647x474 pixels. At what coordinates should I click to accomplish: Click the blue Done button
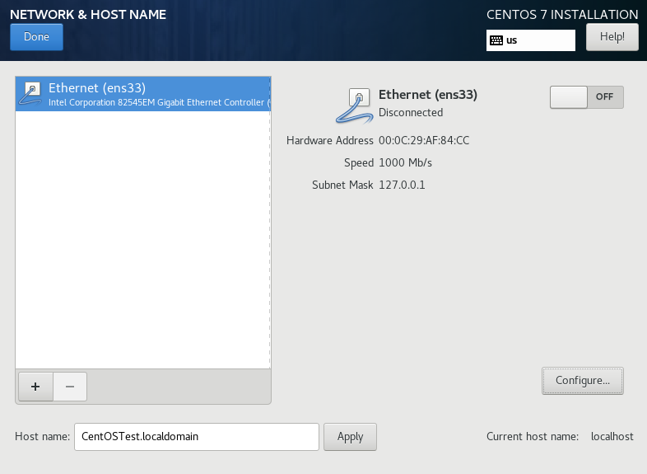point(36,37)
